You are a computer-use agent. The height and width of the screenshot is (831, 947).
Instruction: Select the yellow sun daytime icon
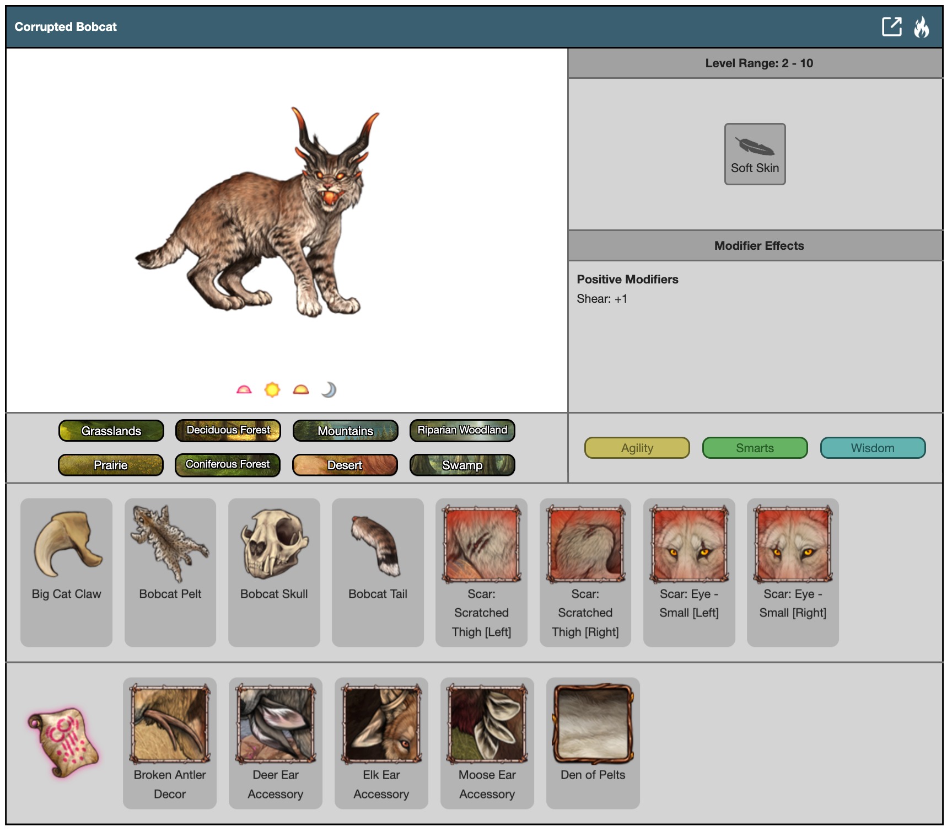(272, 390)
